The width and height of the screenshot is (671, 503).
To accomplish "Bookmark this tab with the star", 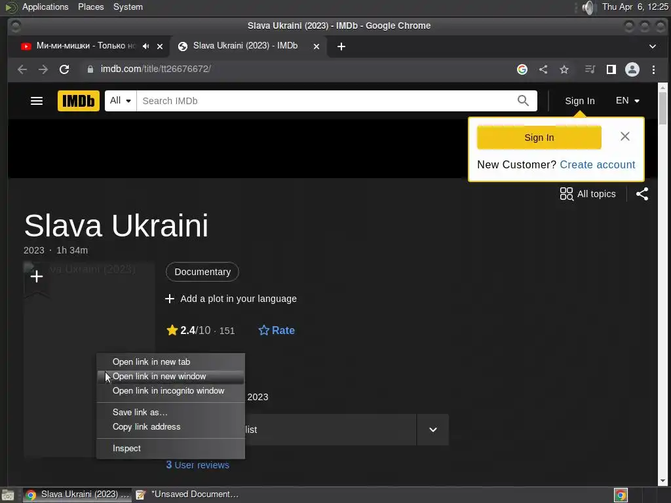I will coord(564,69).
